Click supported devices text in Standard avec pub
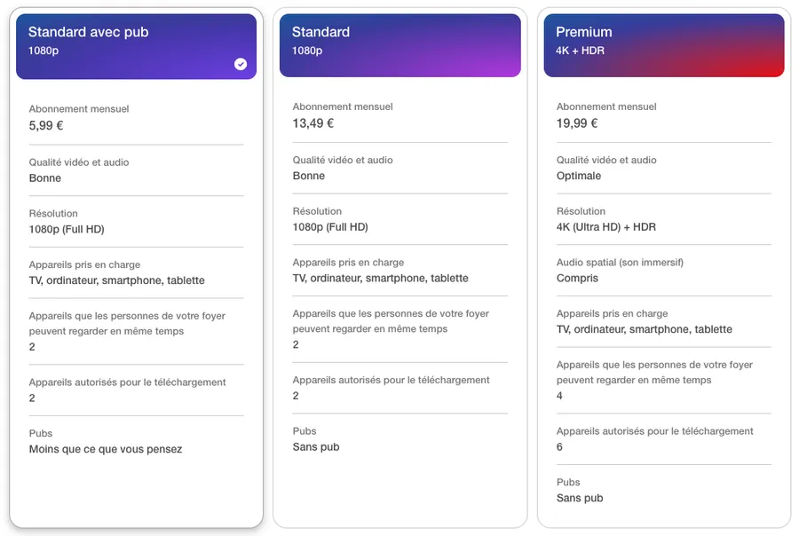 point(116,280)
